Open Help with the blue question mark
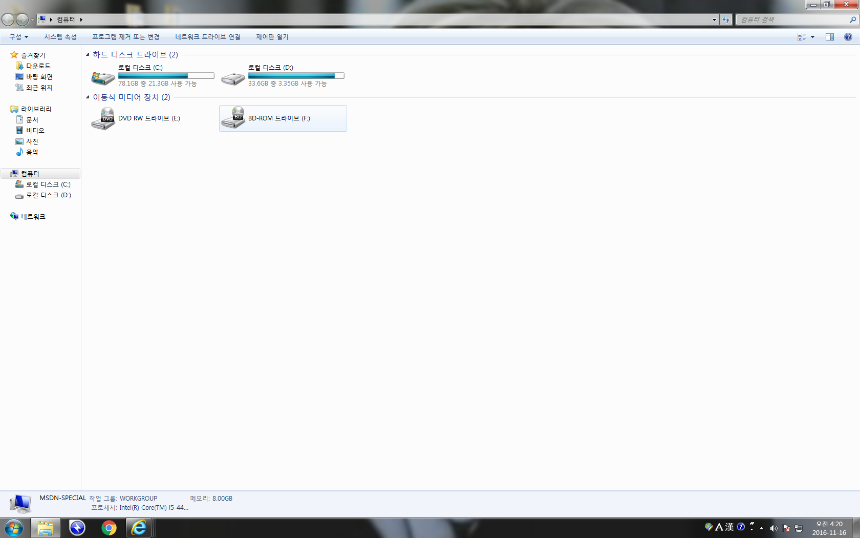This screenshot has width=860, height=538. [x=848, y=37]
